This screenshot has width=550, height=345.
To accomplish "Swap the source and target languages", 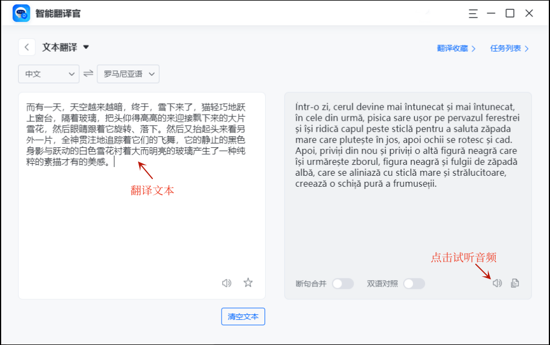I will (89, 74).
